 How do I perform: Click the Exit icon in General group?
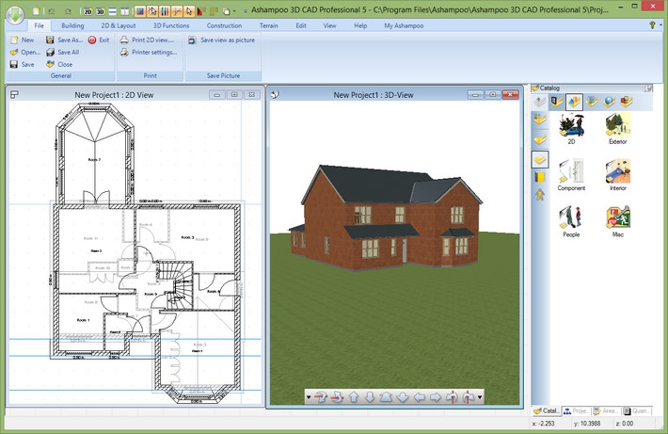coord(92,41)
